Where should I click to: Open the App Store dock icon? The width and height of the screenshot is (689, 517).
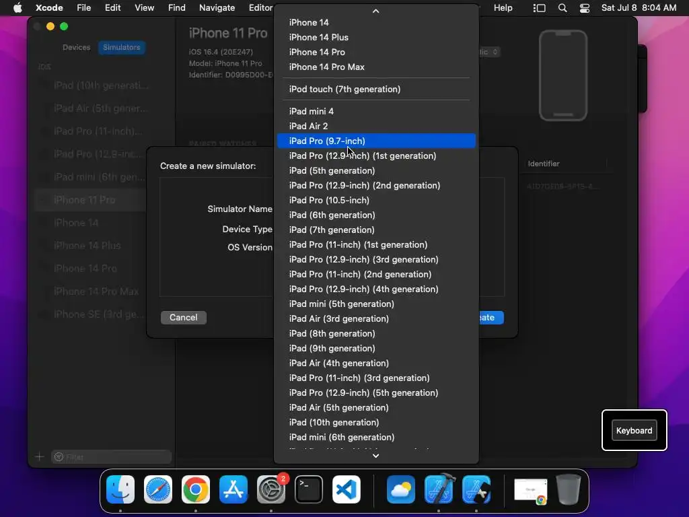pos(233,489)
